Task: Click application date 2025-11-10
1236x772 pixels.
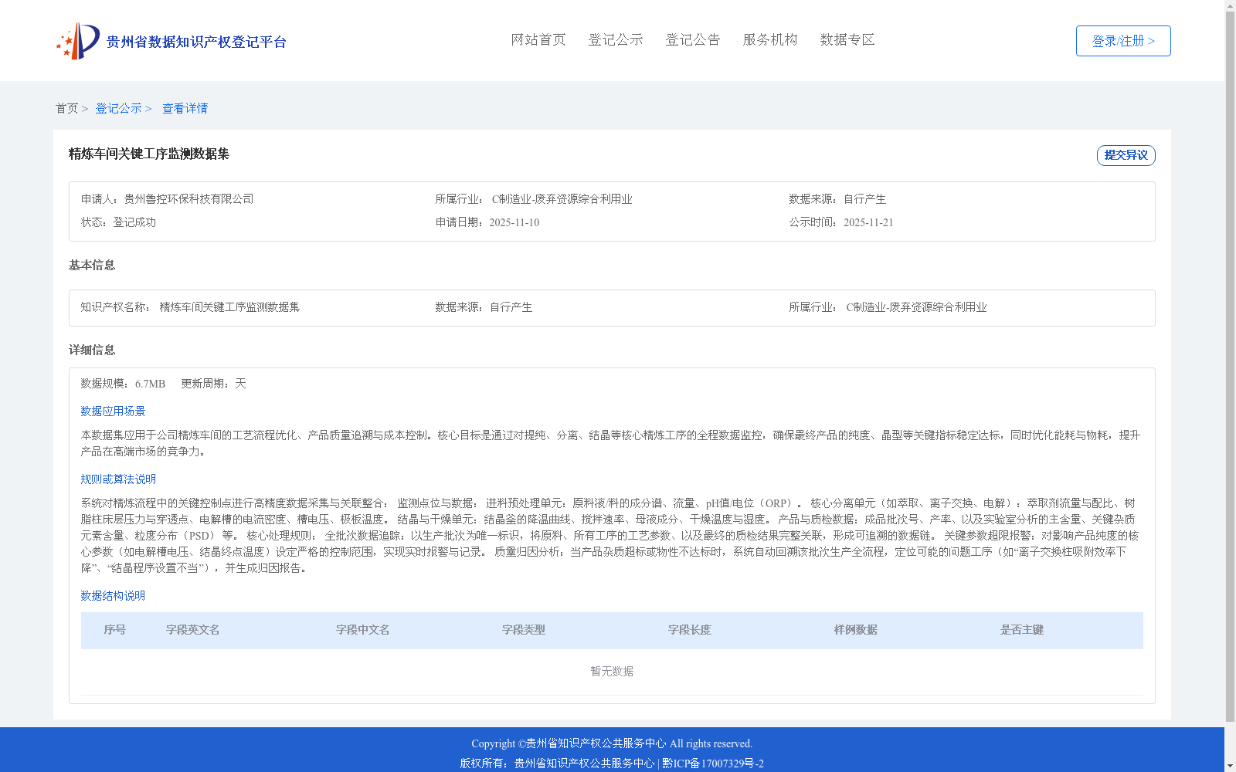Action: coord(514,222)
